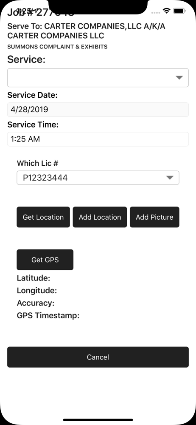
Task: Tap the home indicator bar at bottom
Action: (x=98, y=420)
